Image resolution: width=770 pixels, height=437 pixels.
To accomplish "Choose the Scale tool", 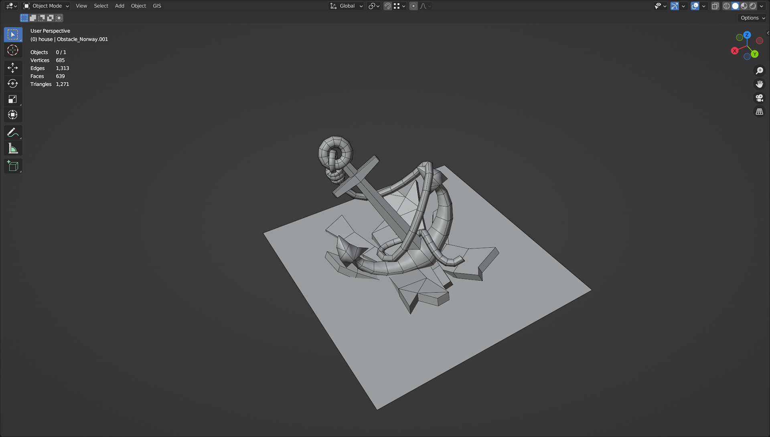I will 13,99.
